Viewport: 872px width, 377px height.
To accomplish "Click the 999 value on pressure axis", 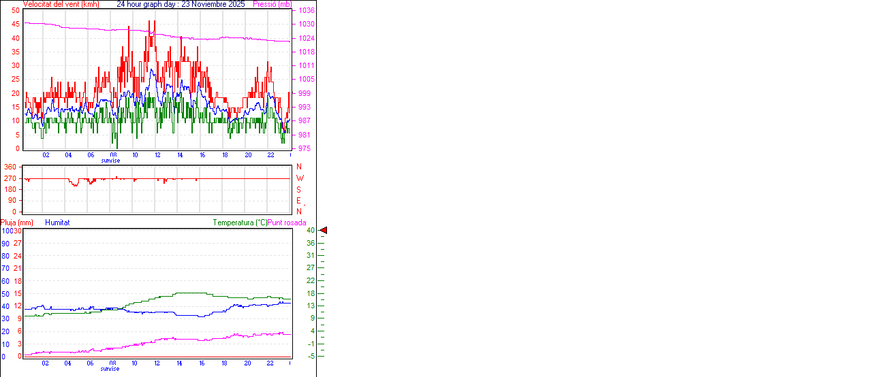I will click(304, 93).
